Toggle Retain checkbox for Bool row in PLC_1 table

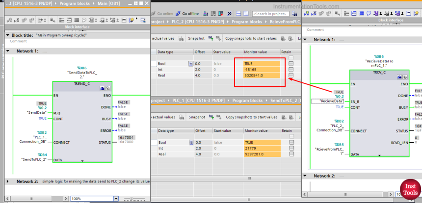tap(291, 143)
